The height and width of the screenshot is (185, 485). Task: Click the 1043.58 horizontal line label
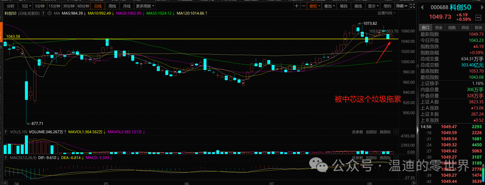[x=13, y=36]
